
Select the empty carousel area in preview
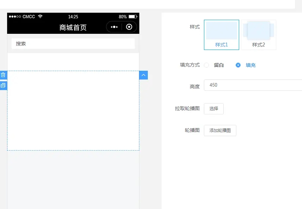(x=73, y=110)
